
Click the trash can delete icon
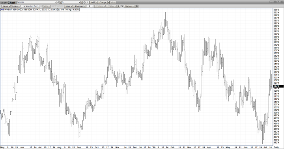[137, 6]
